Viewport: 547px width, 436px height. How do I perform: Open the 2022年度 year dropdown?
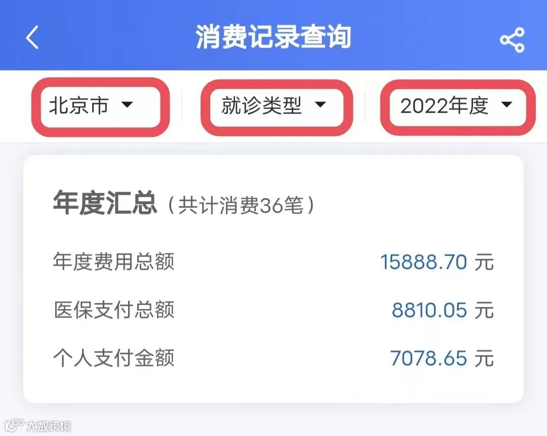coord(457,106)
